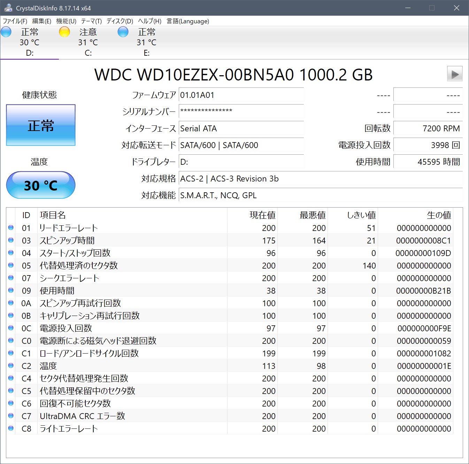
Task: Open the ファイル(F) menu
Action: pos(15,21)
